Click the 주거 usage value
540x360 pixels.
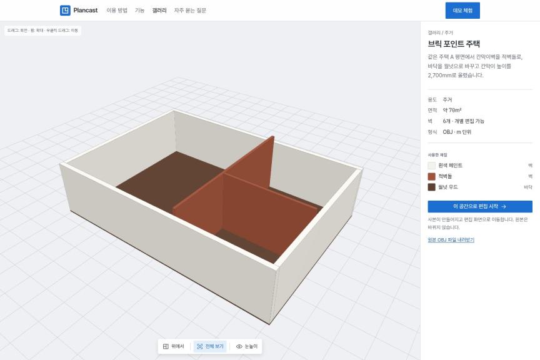(447, 99)
